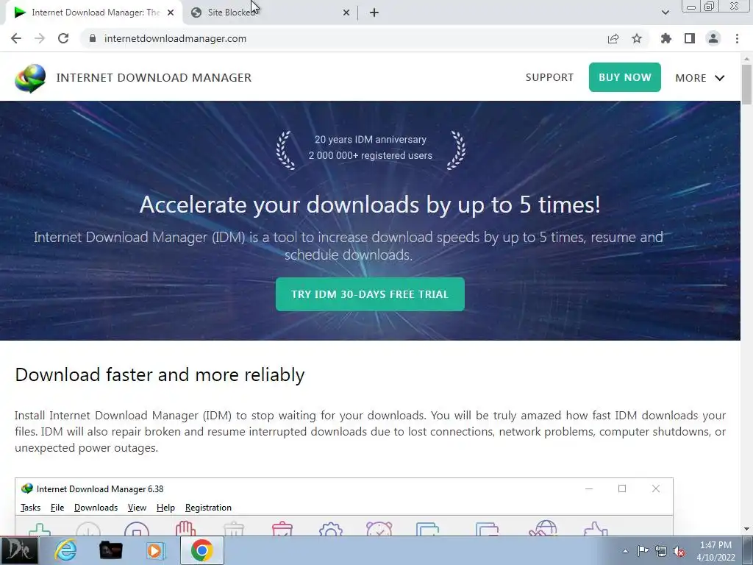Screen dimensions: 753x565
Task: Click the padlock site info icon
Action: point(93,38)
